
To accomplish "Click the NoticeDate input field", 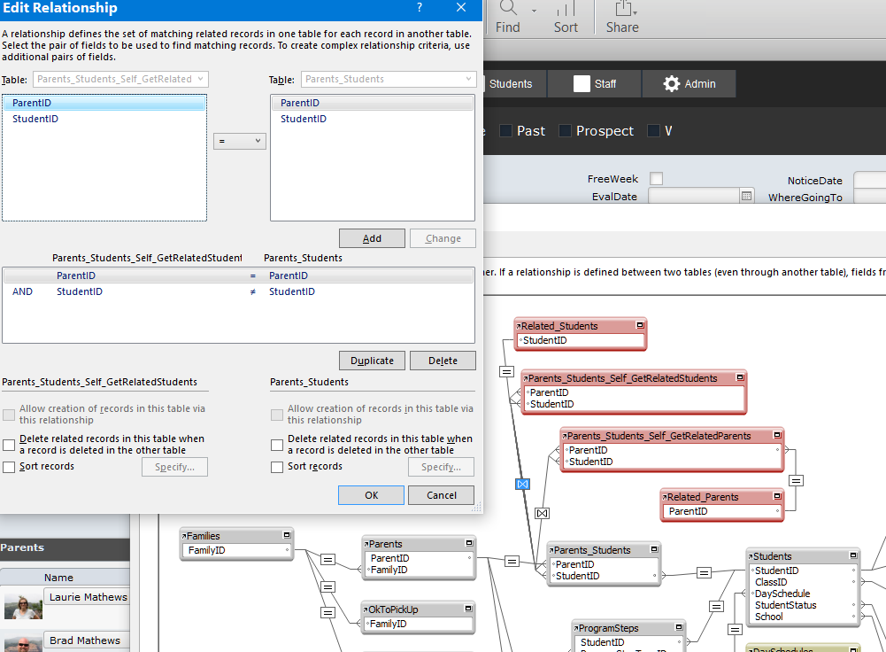I will click(x=869, y=180).
